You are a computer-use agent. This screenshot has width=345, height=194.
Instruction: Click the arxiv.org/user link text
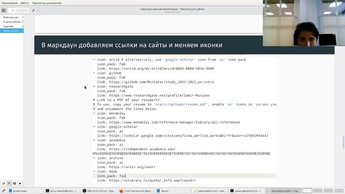[132, 167]
